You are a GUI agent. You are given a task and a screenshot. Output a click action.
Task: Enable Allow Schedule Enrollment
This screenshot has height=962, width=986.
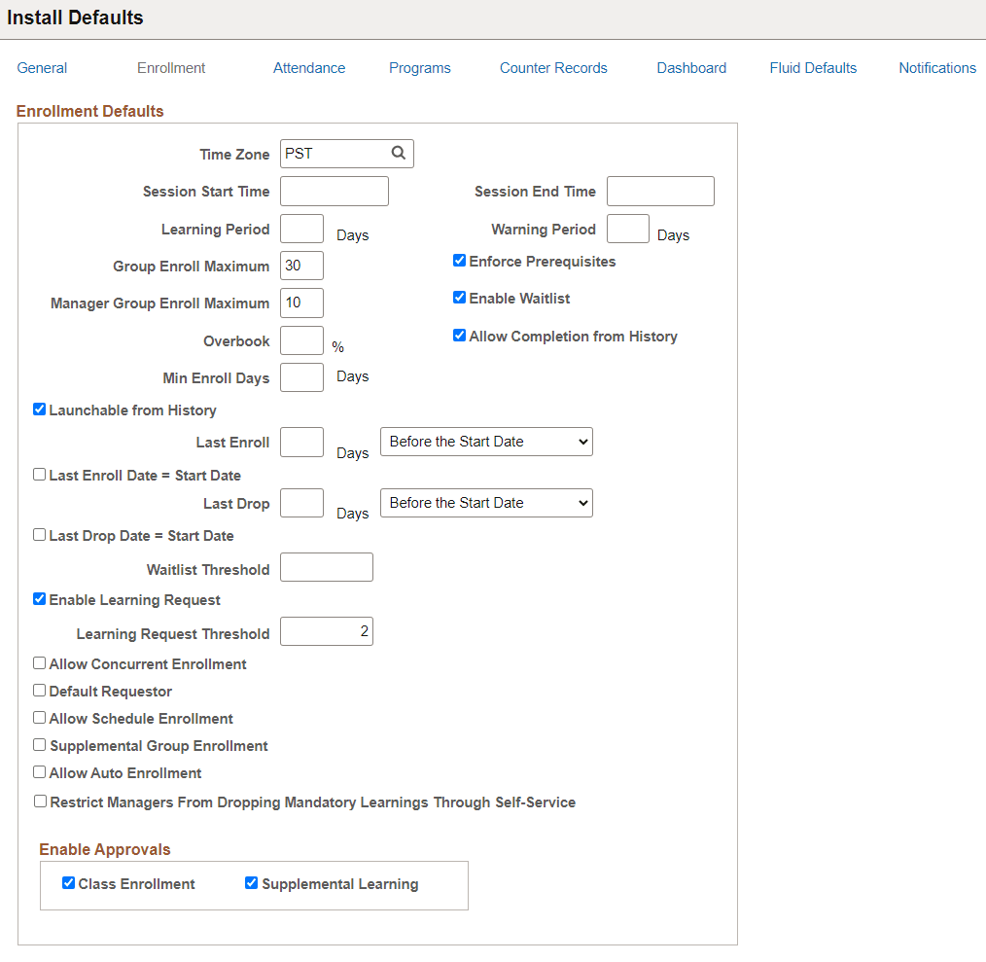(39, 717)
